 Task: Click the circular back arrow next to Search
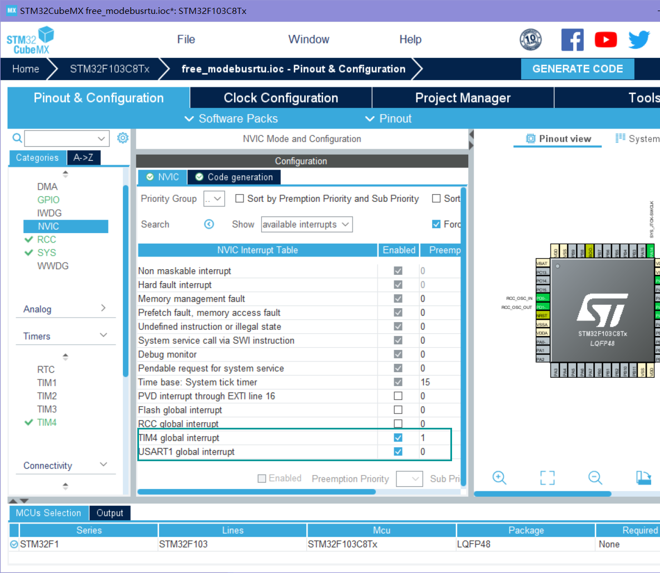[209, 224]
